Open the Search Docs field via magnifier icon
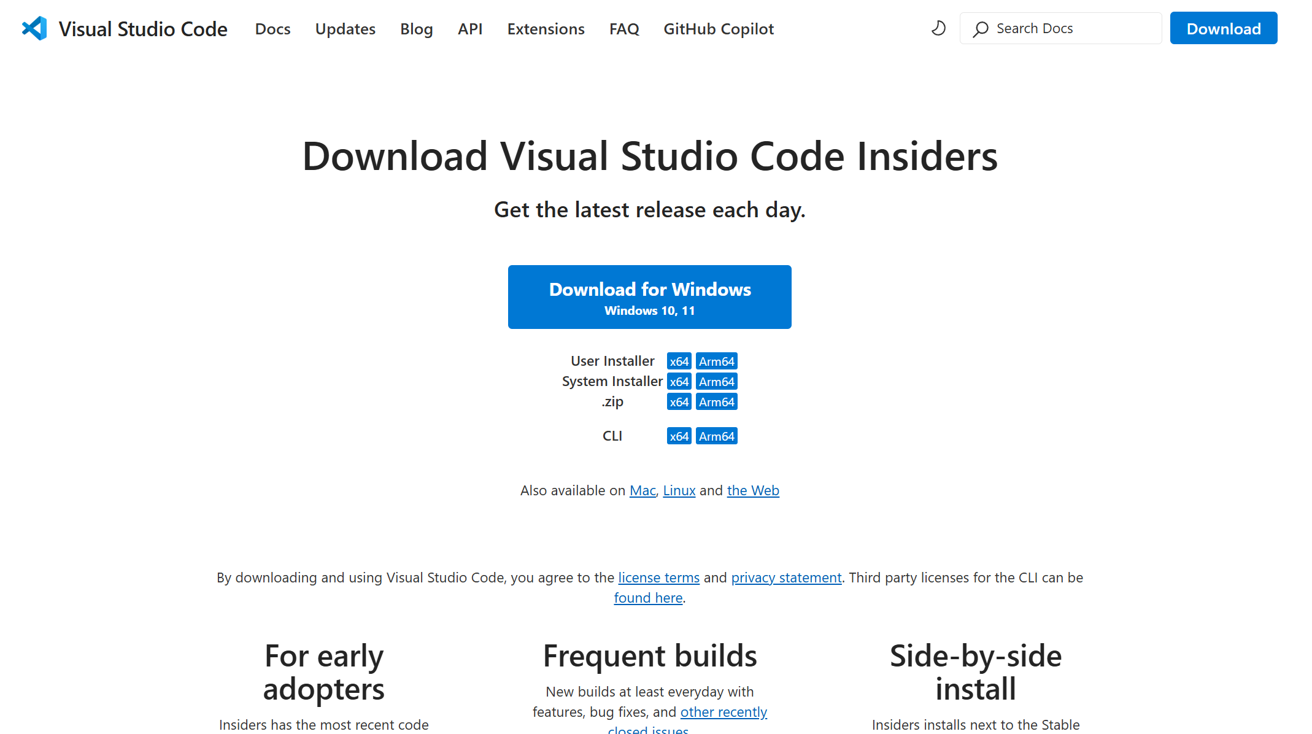This screenshot has height=734, width=1312. click(980, 28)
